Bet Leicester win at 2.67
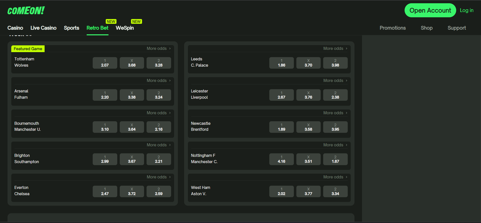 [282, 95]
